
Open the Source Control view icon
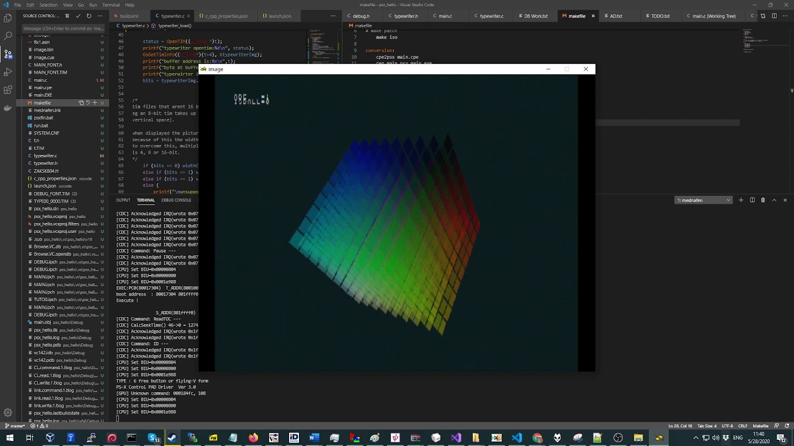pos(8,55)
